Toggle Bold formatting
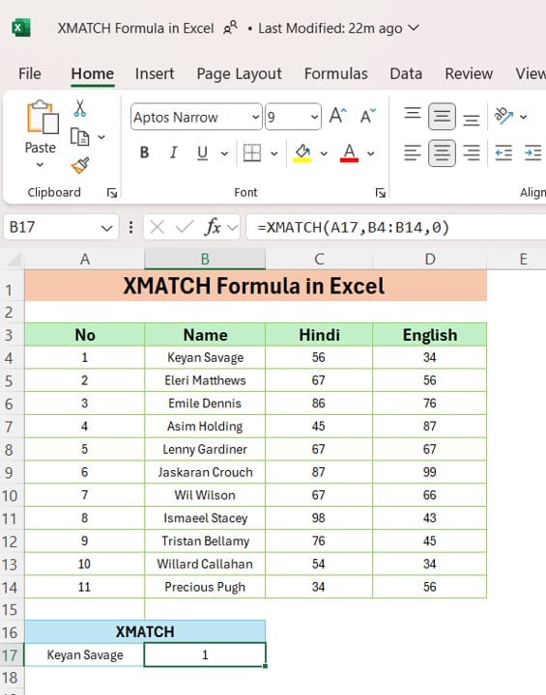This screenshot has width=546, height=695. [x=144, y=153]
